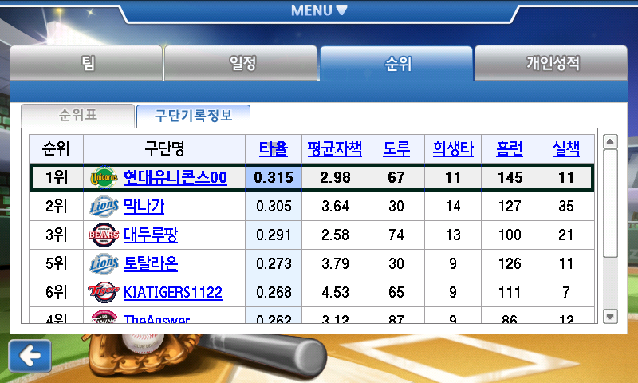638x383 pixels.
Task: Sort by 평균자책 column header
Action: (334, 149)
